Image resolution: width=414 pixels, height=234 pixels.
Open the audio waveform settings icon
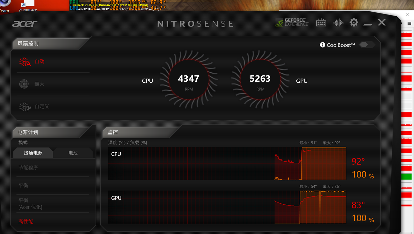[x=338, y=23]
